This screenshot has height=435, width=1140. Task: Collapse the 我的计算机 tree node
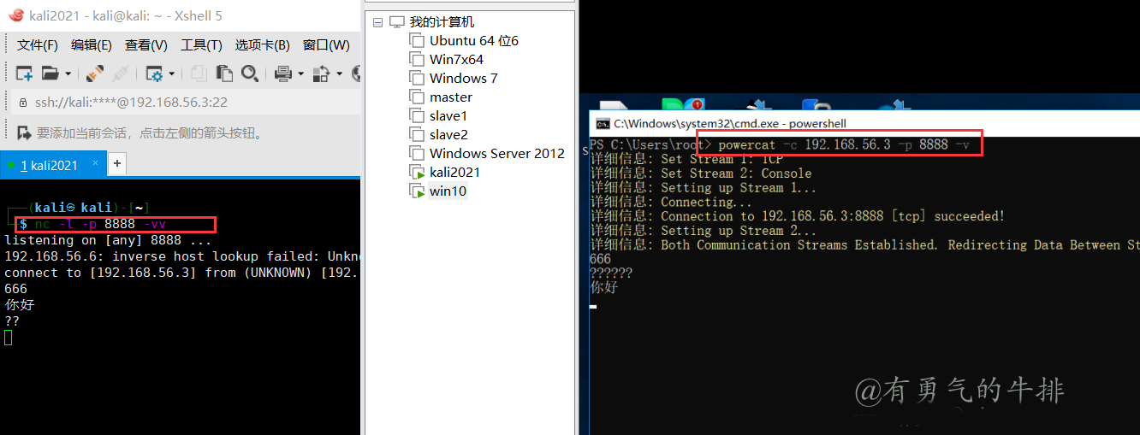pos(377,22)
